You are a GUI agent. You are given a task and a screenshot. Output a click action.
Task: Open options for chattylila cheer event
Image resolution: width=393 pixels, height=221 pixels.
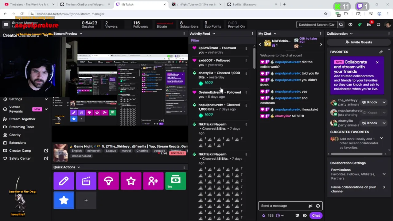pyautogui.click(x=246, y=73)
